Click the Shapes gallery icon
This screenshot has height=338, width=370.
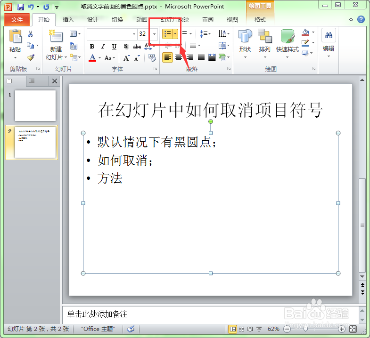245,36
